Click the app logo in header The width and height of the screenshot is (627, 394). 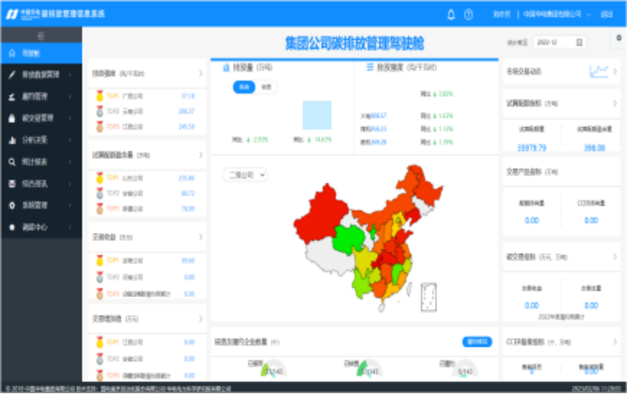point(12,14)
